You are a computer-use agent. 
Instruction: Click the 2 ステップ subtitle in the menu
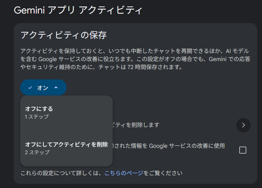coord(37,152)
